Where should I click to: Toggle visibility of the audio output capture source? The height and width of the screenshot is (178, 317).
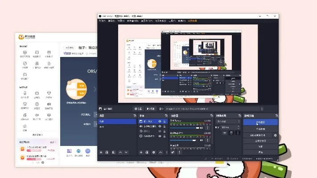pyautogui.click(x=160, y=126)
